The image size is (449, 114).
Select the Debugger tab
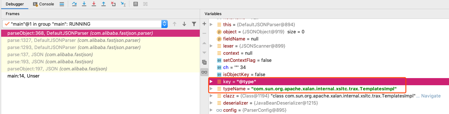point(15,4)
